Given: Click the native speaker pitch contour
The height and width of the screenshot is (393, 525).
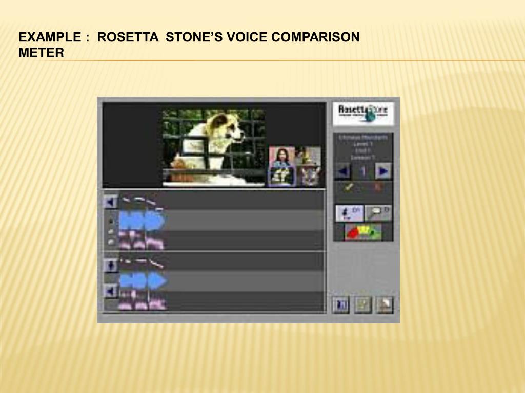Looking at the screenshot, I should pyautogui.click(x=143, y=203).
